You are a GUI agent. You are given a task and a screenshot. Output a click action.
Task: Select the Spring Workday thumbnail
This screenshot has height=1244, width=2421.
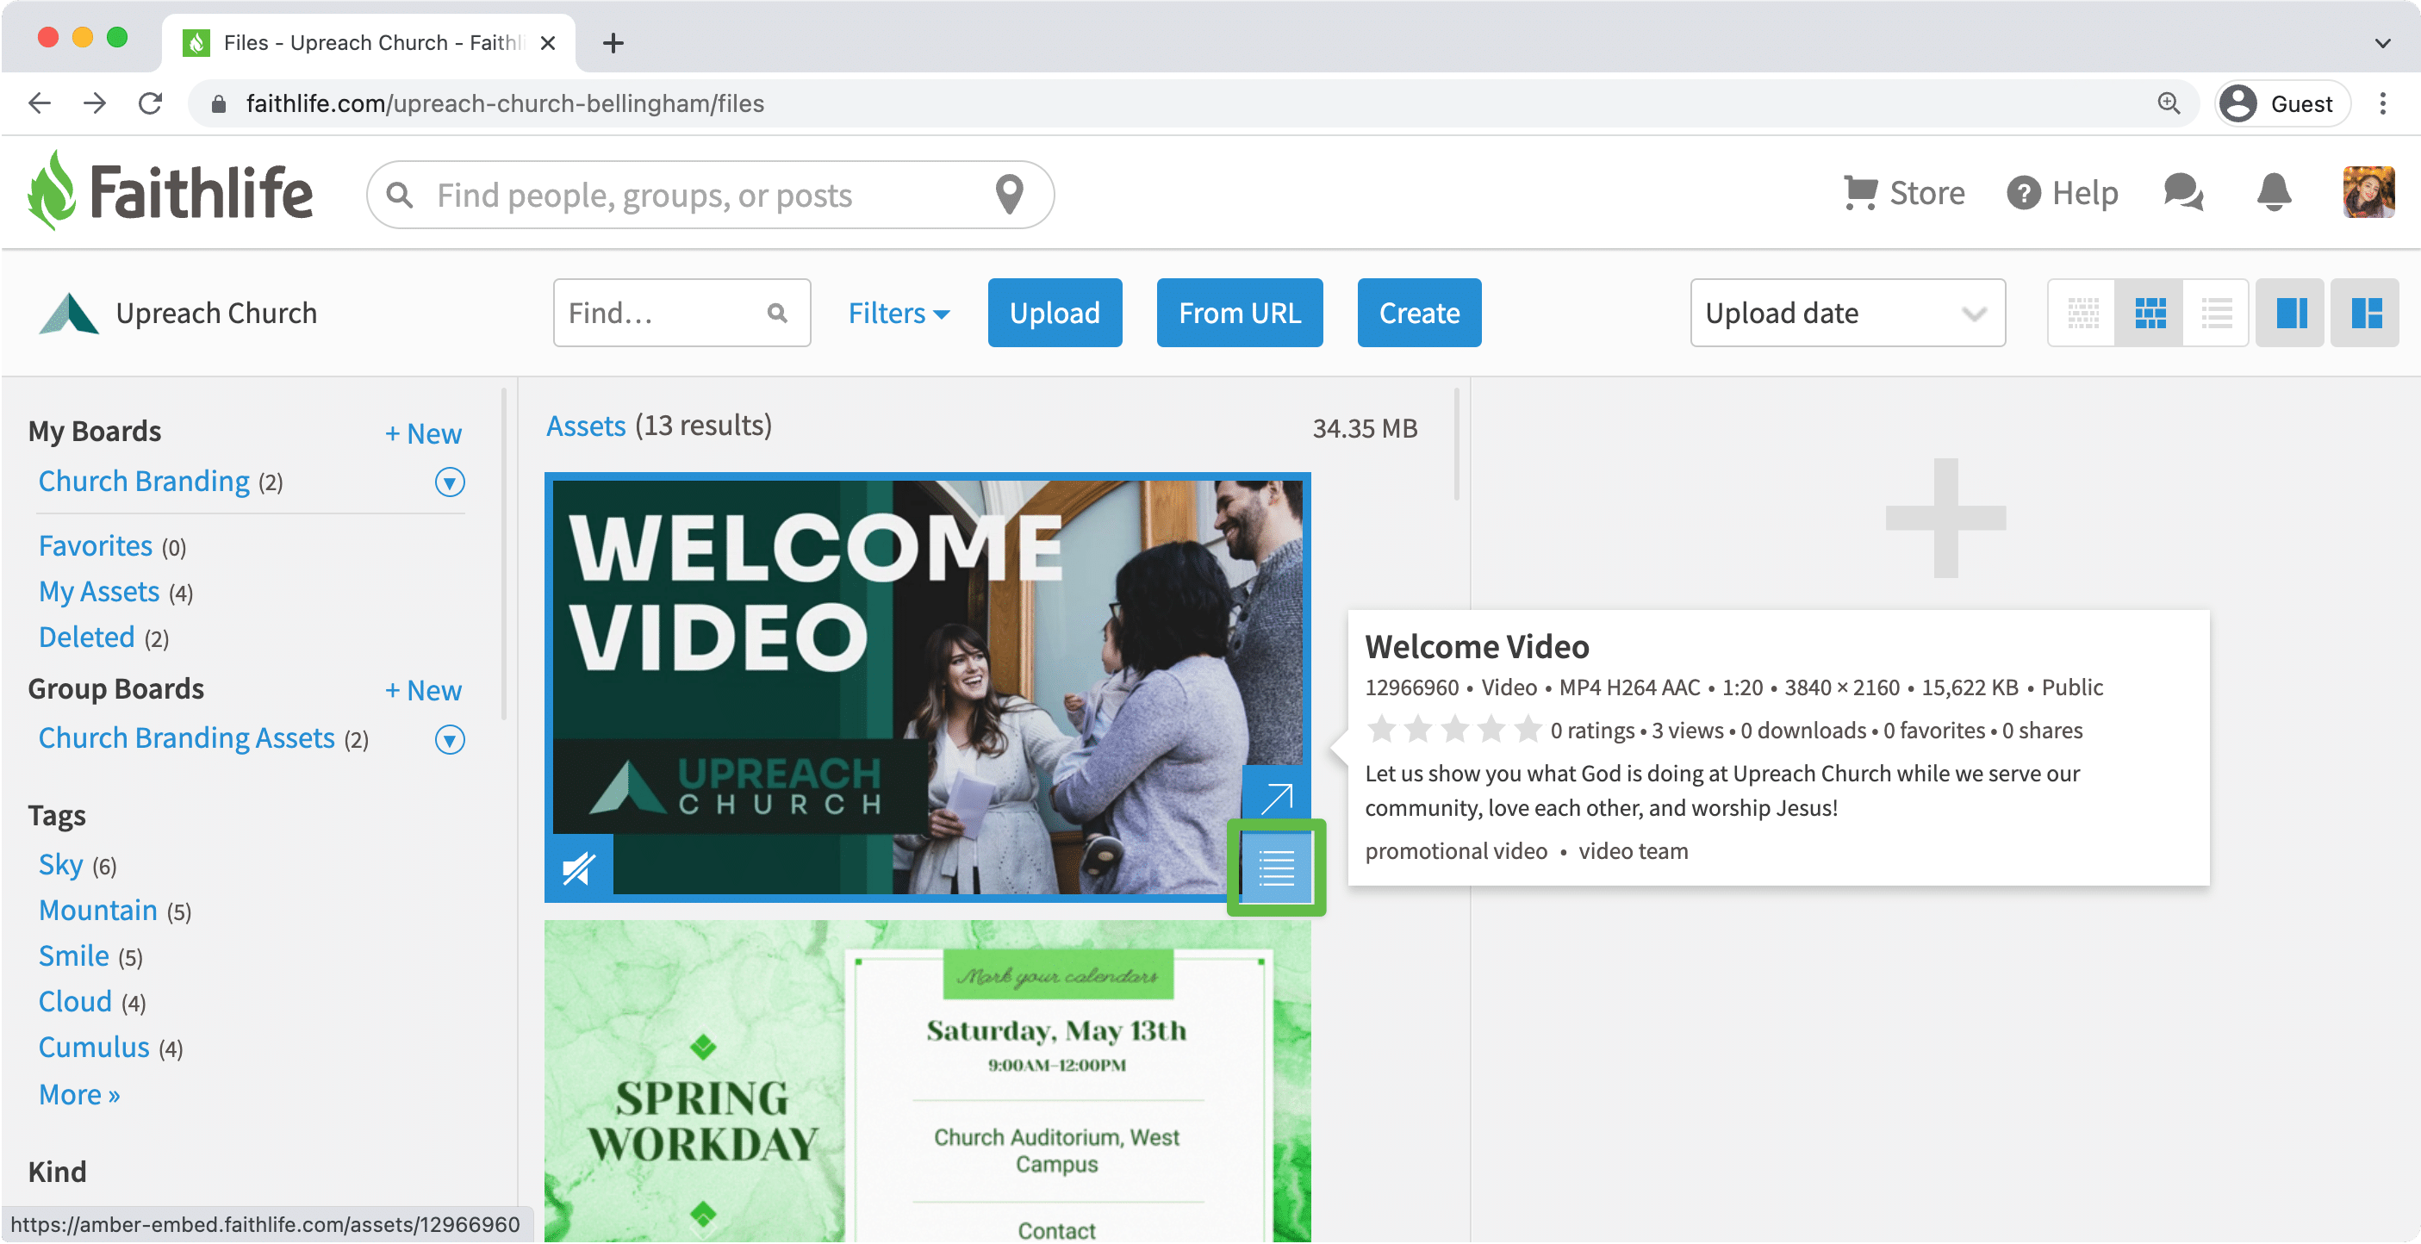click(x=928, y=1081)
